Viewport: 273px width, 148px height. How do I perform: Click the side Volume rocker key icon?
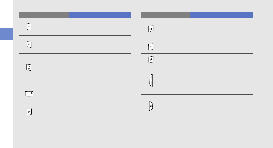[x=151, y=80]
